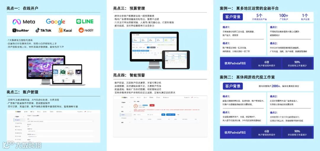Select the heading 亮点一: 在线开户
The height and width of the screenshot is (151, 320).
click(x=22, y=8)
